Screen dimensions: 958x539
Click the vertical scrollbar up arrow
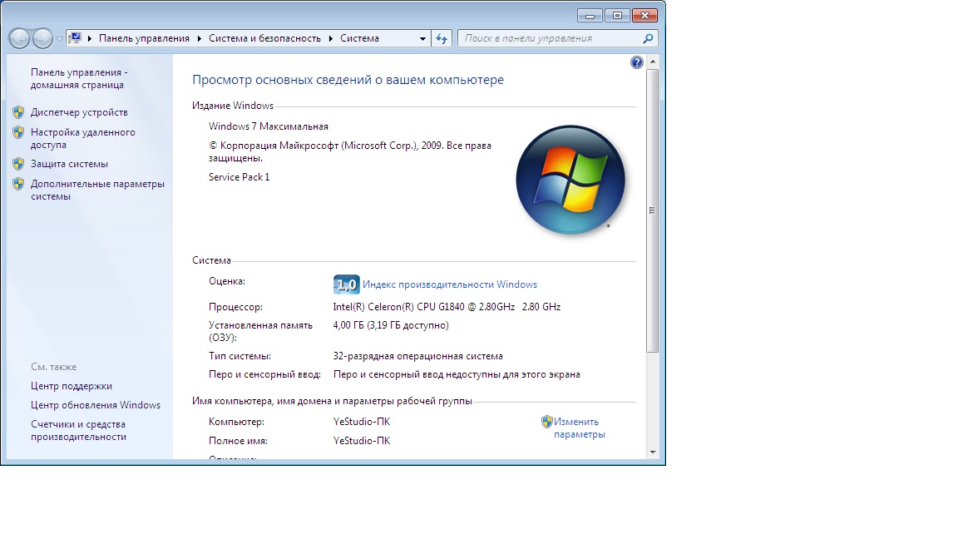(653, 62)
